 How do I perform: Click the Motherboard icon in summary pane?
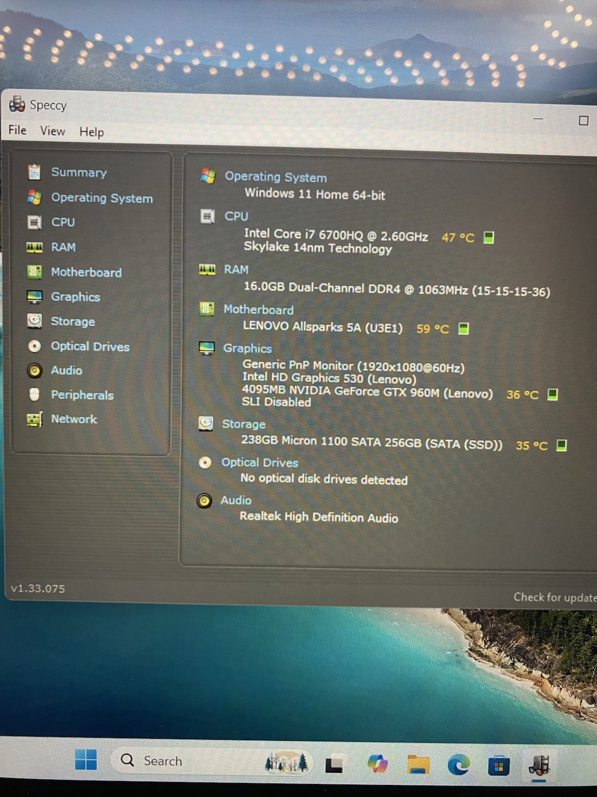tap(207, 309)
